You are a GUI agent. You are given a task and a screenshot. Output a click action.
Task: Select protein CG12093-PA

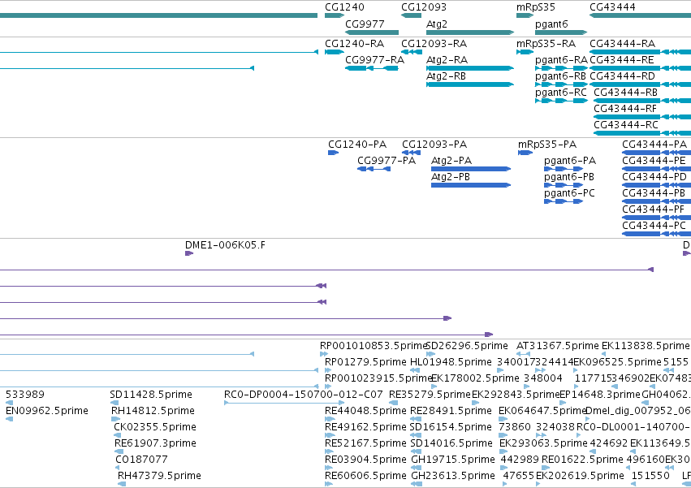point(411,153)
